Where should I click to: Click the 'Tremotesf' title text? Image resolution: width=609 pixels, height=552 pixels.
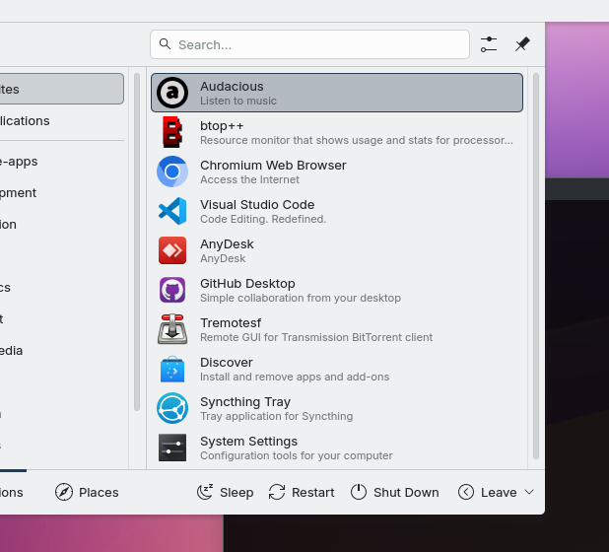231,322
